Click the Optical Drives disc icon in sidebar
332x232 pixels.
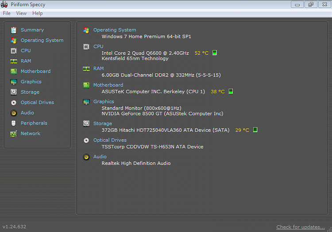click(x=14, y=103)
